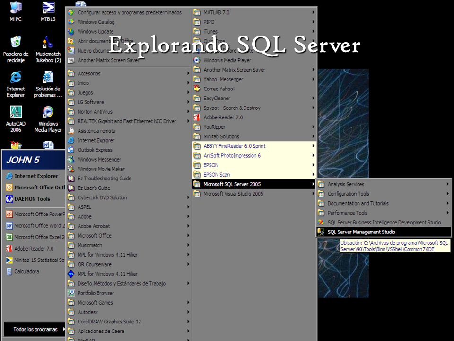Expand the Configuration Tools submenu arrow

tap(447, 194)
